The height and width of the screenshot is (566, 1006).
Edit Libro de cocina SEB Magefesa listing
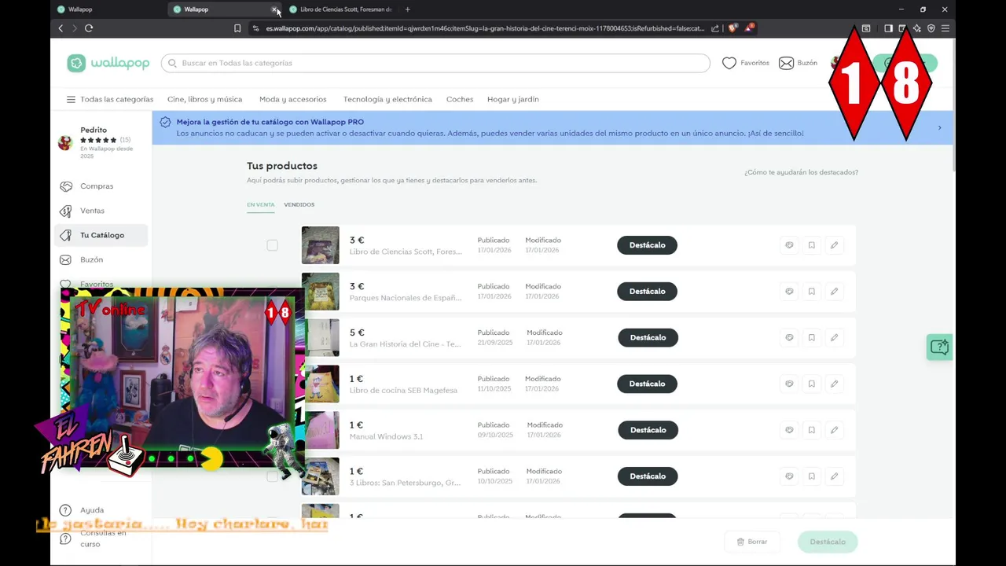tap(834, 384)
